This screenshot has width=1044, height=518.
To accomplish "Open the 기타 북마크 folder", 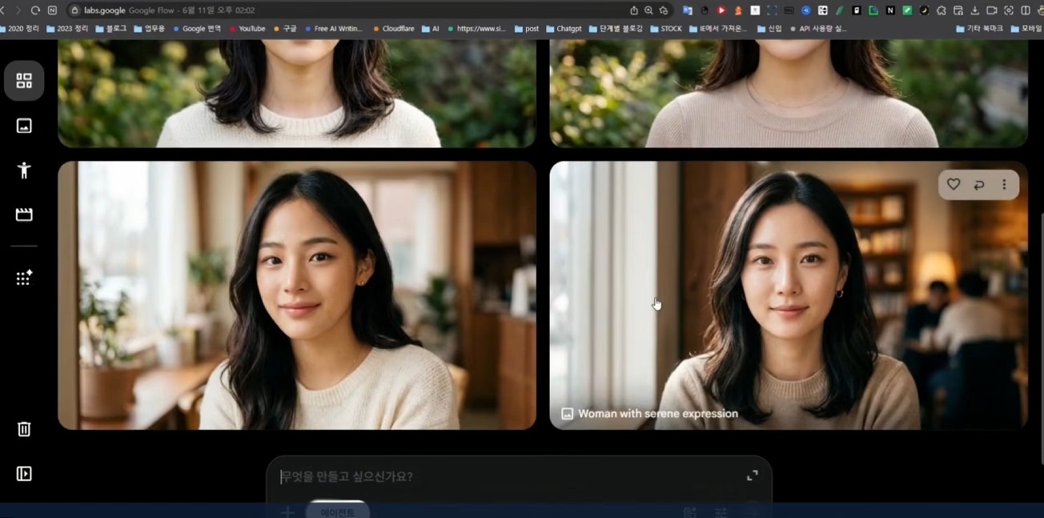I will point(980,29).
